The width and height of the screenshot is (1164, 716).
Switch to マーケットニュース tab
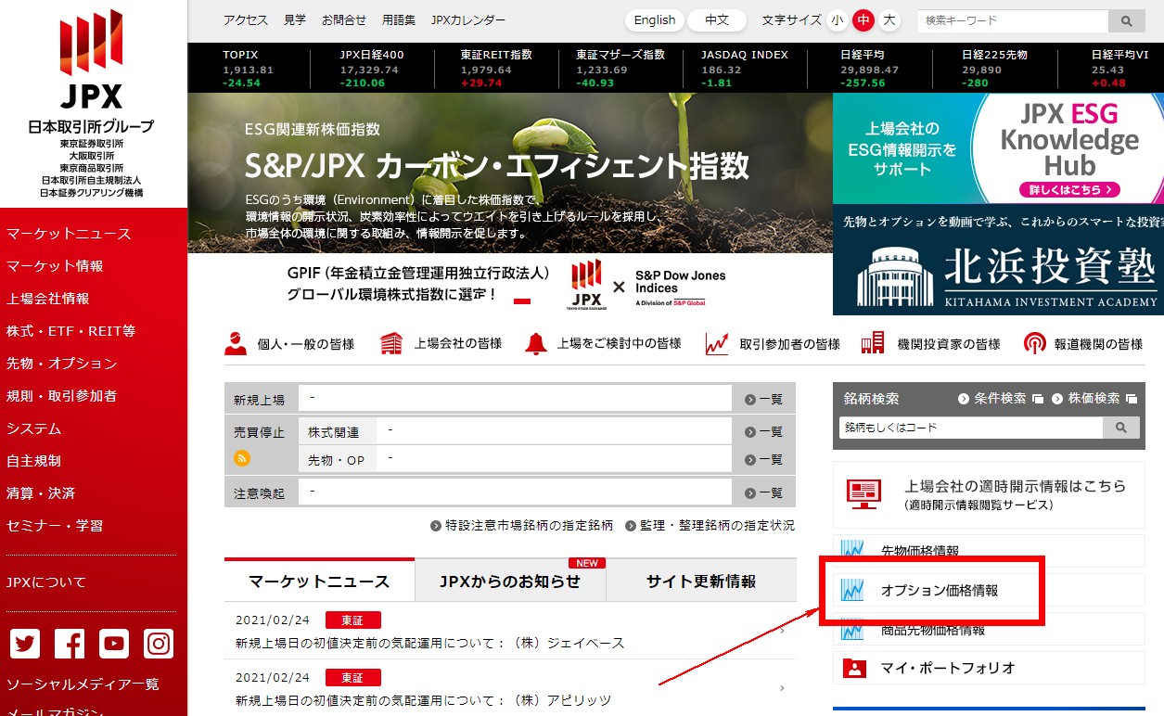coord(319,581)
